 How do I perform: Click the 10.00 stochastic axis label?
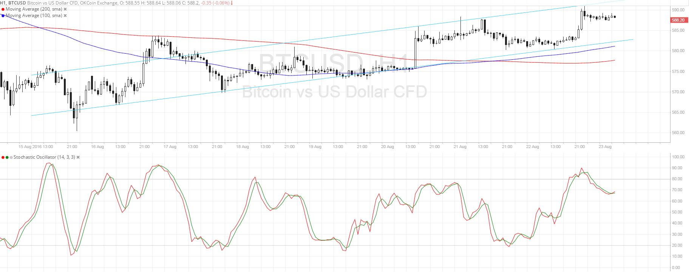click(677, 256)
